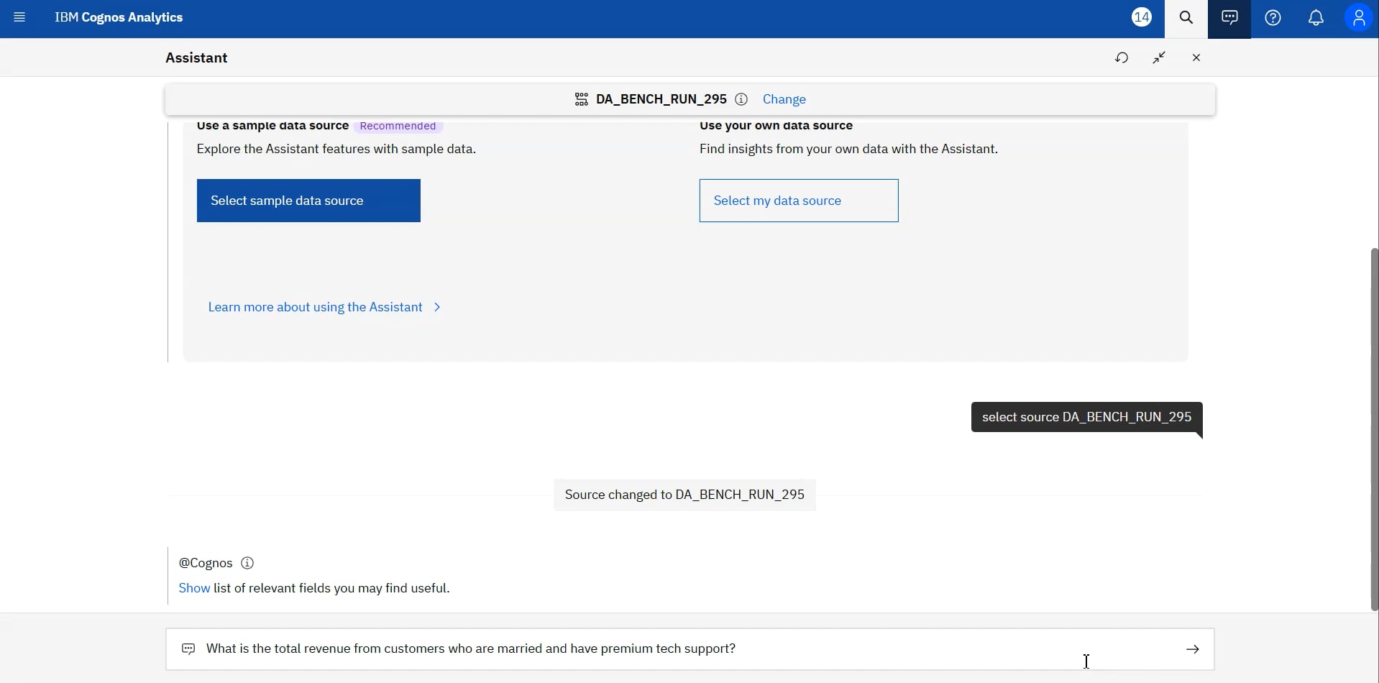Open the hamburger navigation menu
The image size is (1379, 683).
[19, 17]
